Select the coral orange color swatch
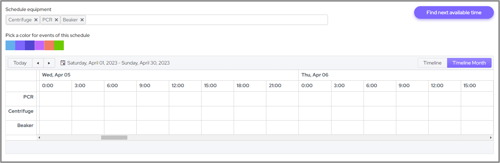The width and height of the screenshot is (500, 163). (49, 45)
